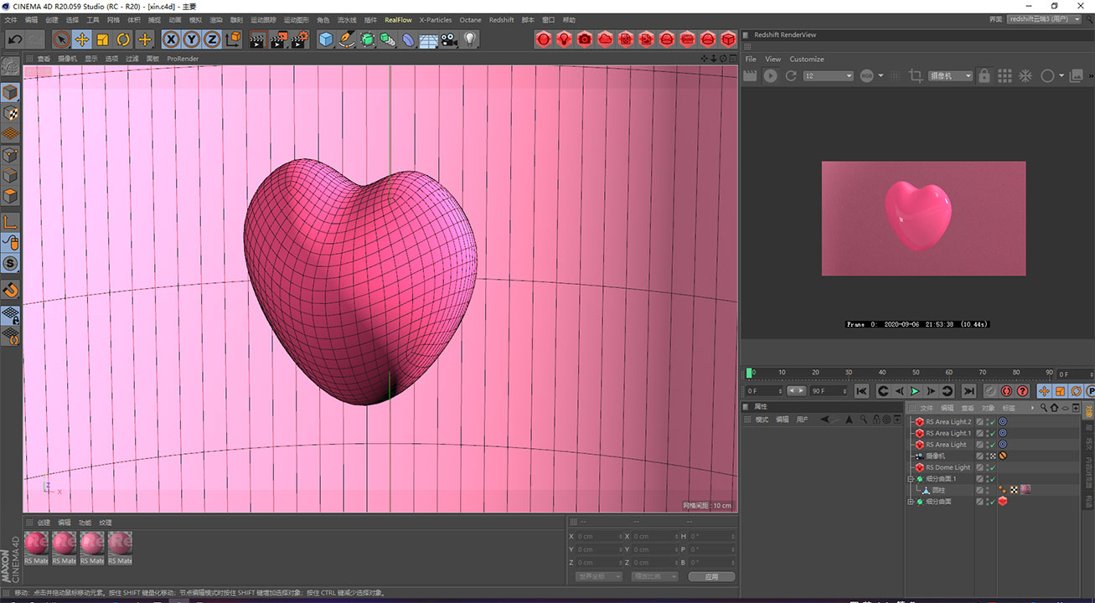Click the red question mark keyframe icon
The image size is (1095, 603).
pyautogui.click(x=1022, y=391)
